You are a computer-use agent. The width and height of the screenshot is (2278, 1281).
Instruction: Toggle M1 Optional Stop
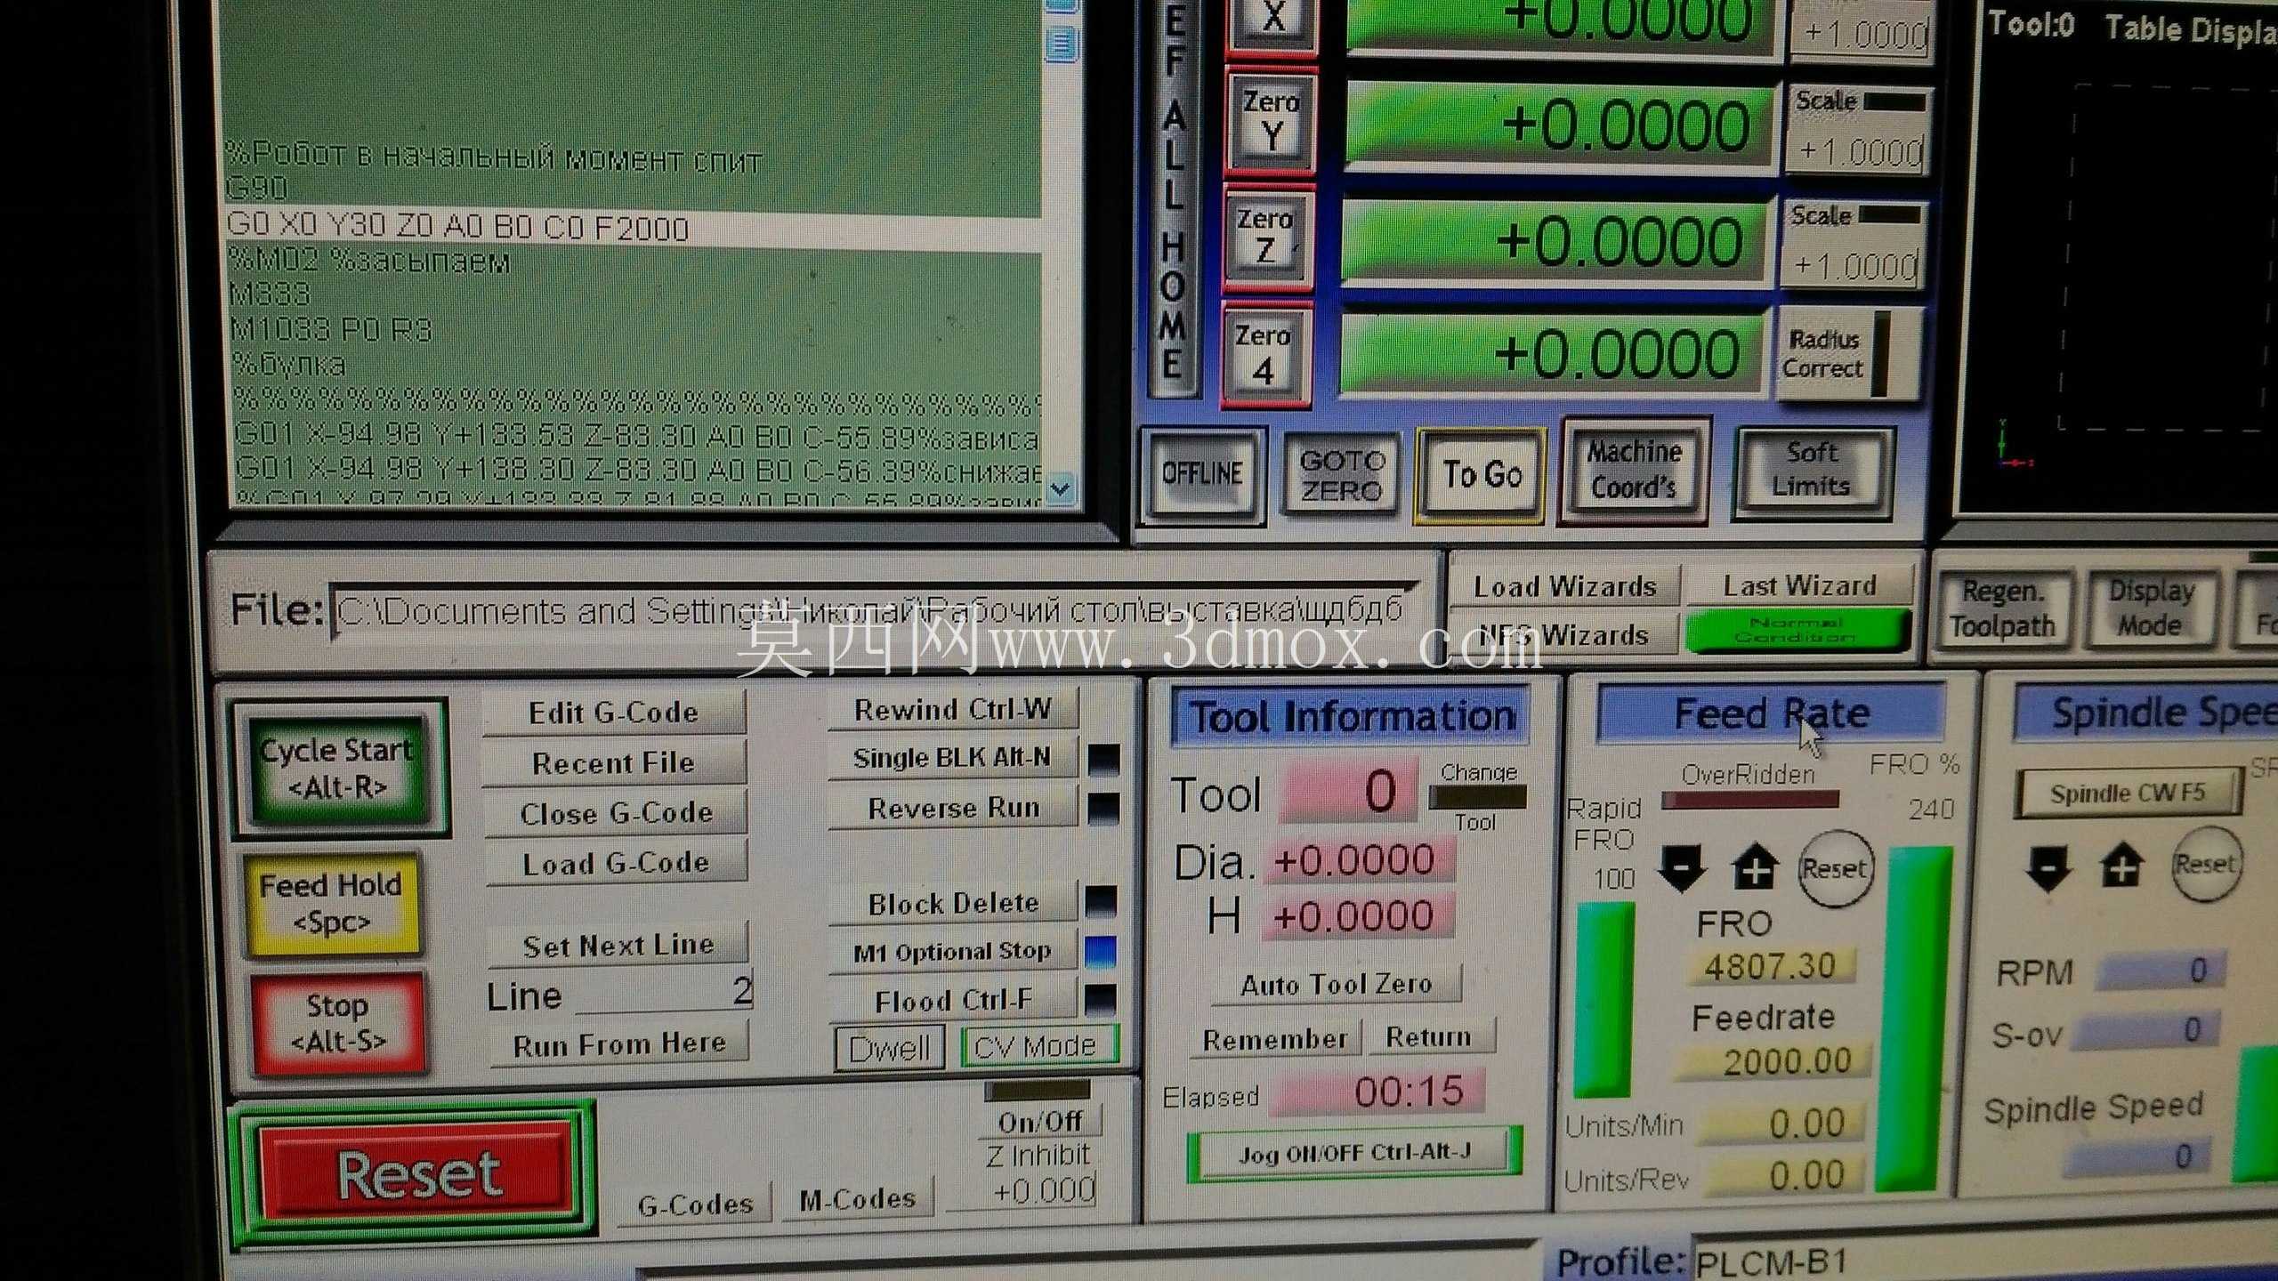(954, 952)
